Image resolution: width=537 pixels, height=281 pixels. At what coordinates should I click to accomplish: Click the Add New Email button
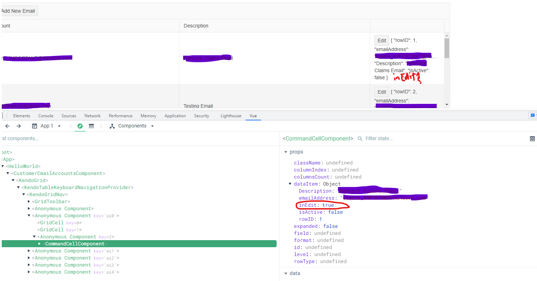19,11
